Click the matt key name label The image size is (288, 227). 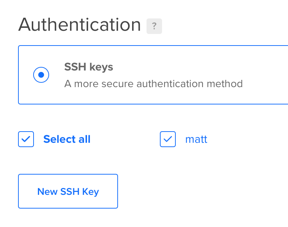tap(196, 139)
